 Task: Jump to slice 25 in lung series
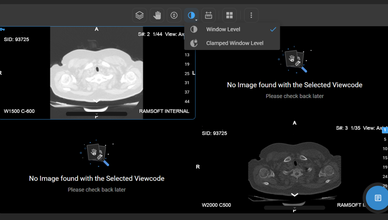pyautogui.click(x=187, y=73)
